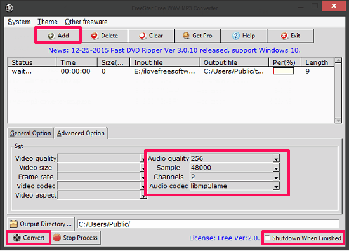The height and width of the screenshot is (251, 349).
Task: Click the Output Directory folder icon
Action: pyautogui.click(x=13, y=224)
